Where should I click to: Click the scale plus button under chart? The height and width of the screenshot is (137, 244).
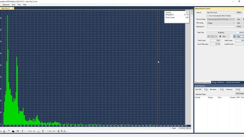pyautogui.click(x=188, y=128)
